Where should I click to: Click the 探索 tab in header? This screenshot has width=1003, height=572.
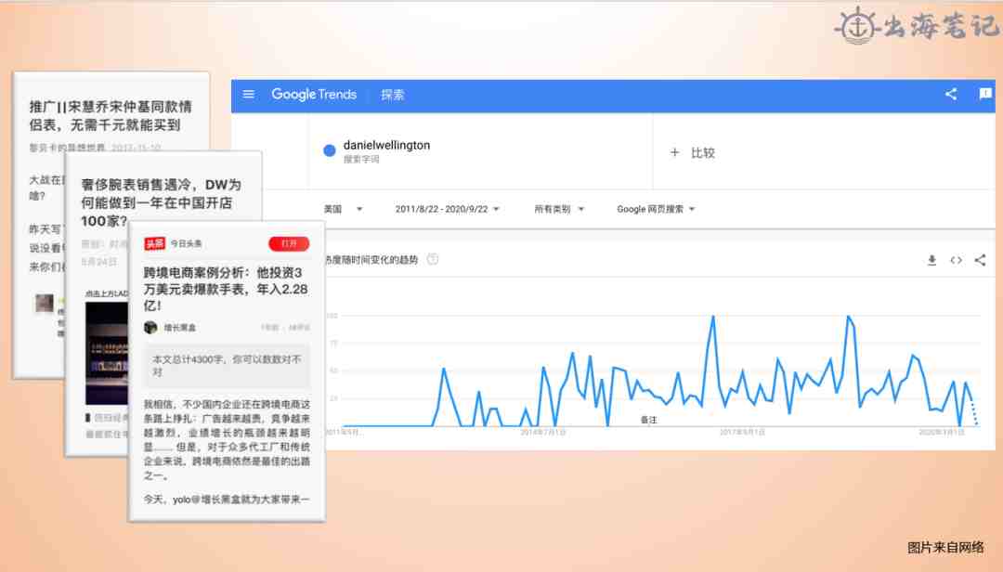pyautogui.click(x=393, y=95)
